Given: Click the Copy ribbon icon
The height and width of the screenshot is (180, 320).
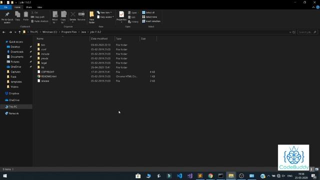Looking at the screenshot, I should click(x=17, y=16).
